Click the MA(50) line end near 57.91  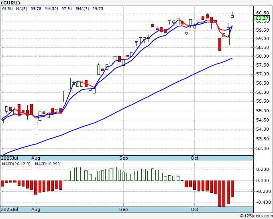[x=232, y=58]
